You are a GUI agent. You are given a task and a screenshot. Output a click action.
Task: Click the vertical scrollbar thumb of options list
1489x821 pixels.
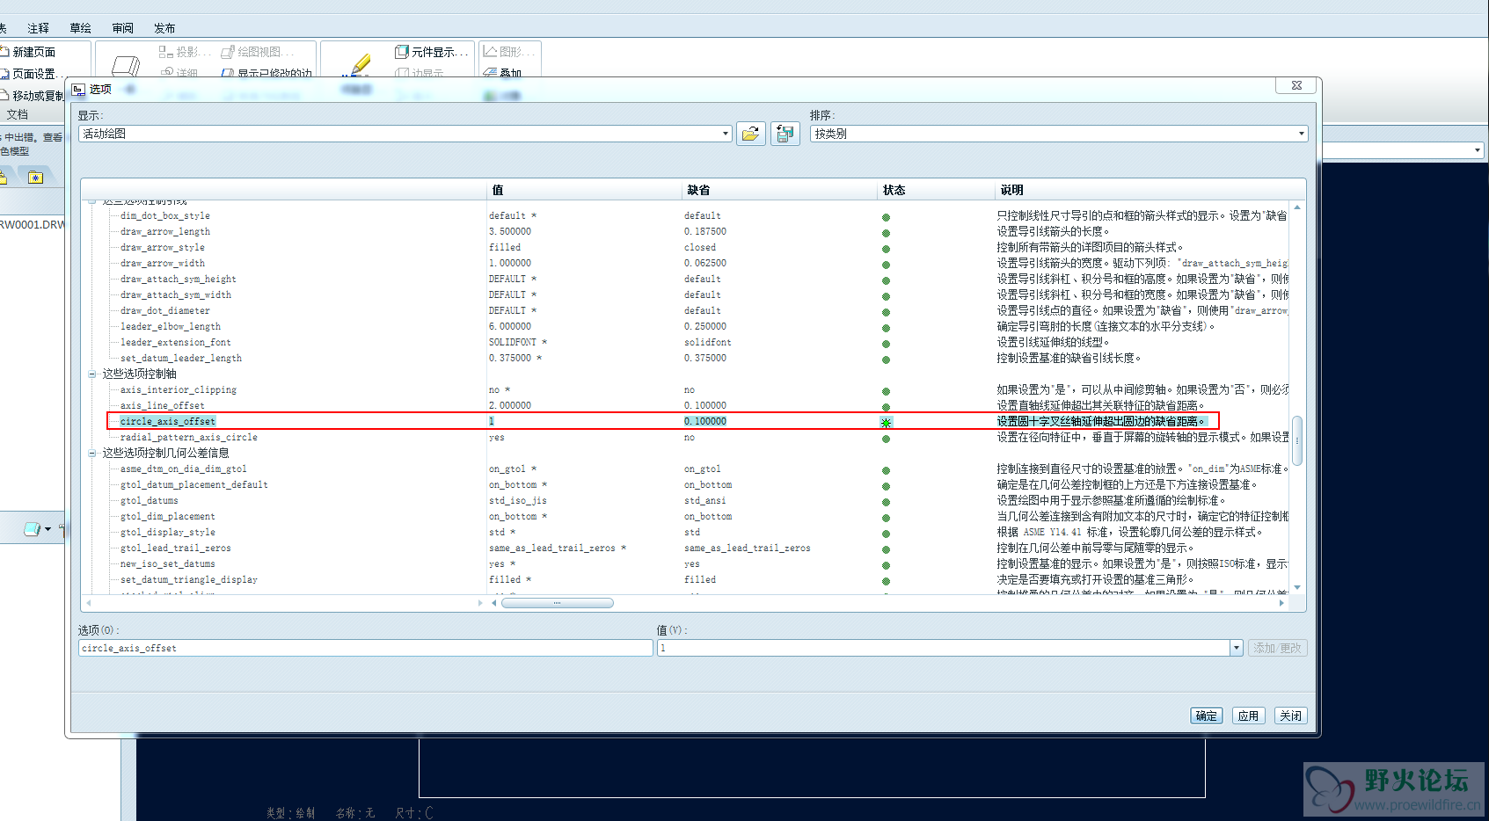(x=1297, y=440)
